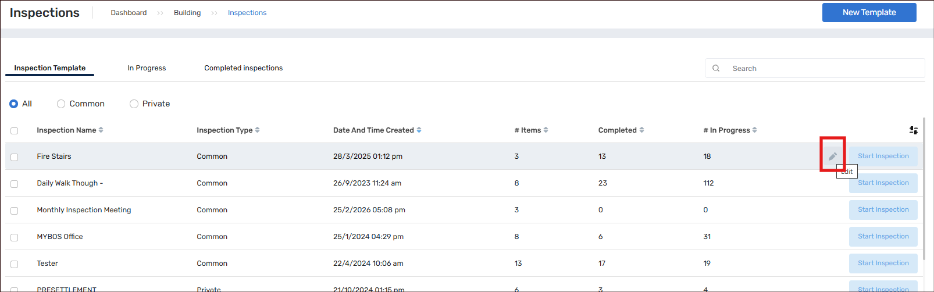Click the search magnifier icon
Image resolution: width=934 pixels, height=292 pixels.
[716, 68]
